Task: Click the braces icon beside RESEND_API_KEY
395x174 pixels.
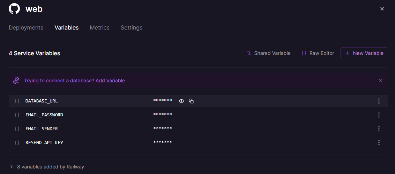Action: pyautogui.click(x=17, y=143)
